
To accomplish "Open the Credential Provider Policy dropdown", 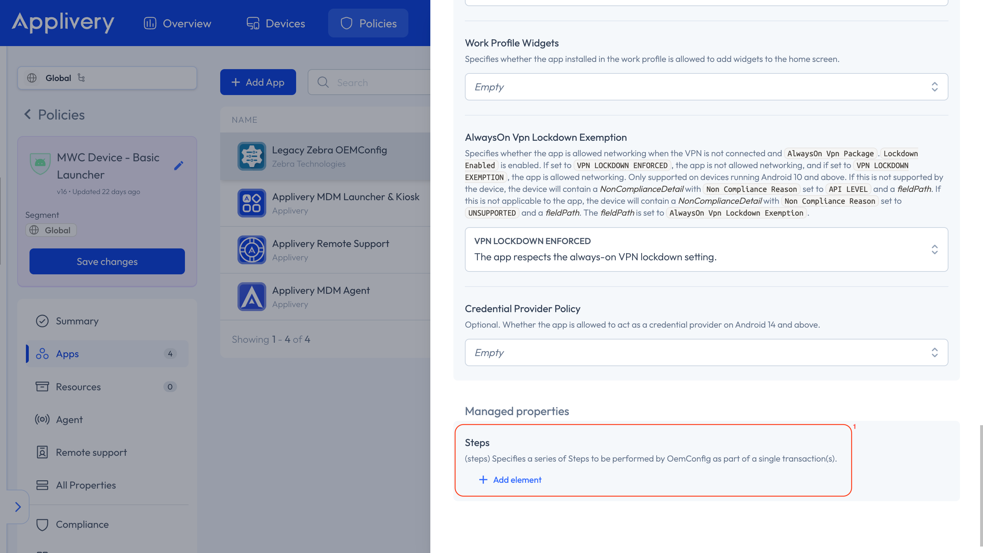I will (706, 352).
